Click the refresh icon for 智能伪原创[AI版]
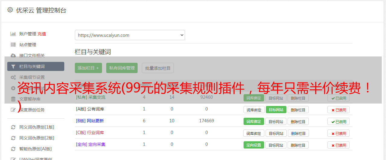The image size is (386, 160). (x=13, y=149)
